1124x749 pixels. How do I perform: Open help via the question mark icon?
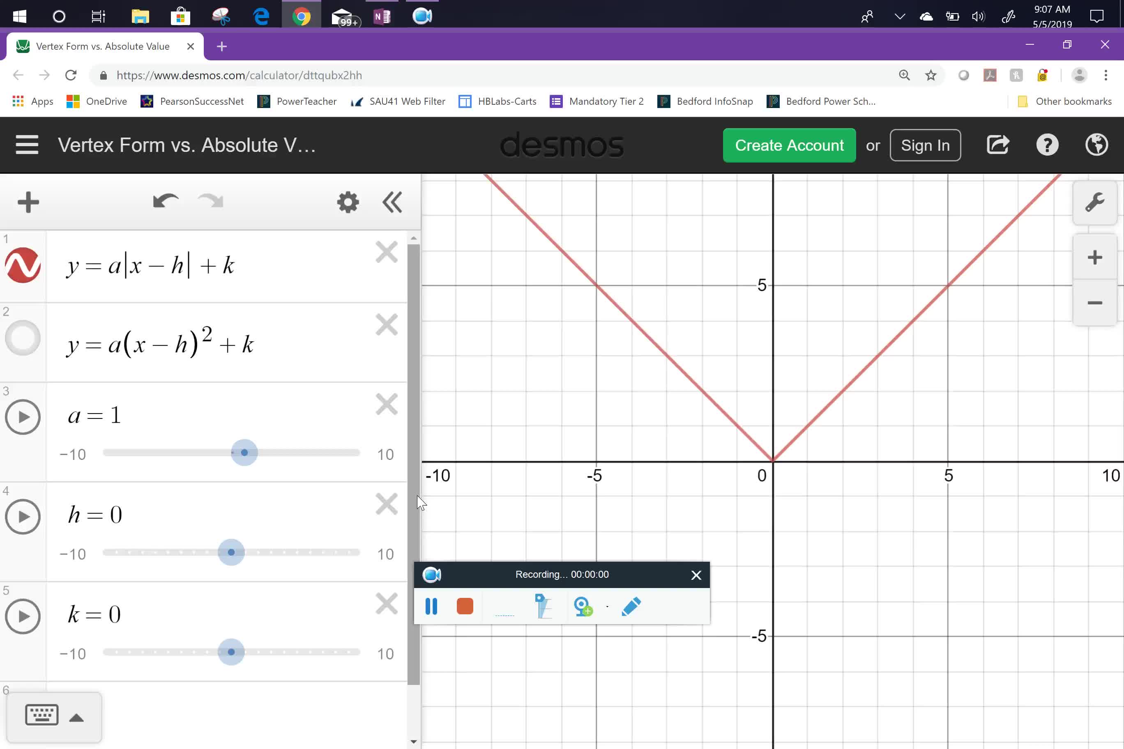1048,145
